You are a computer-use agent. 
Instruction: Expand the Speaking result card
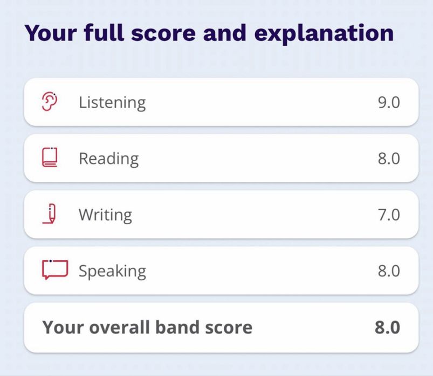click(243, 271)
